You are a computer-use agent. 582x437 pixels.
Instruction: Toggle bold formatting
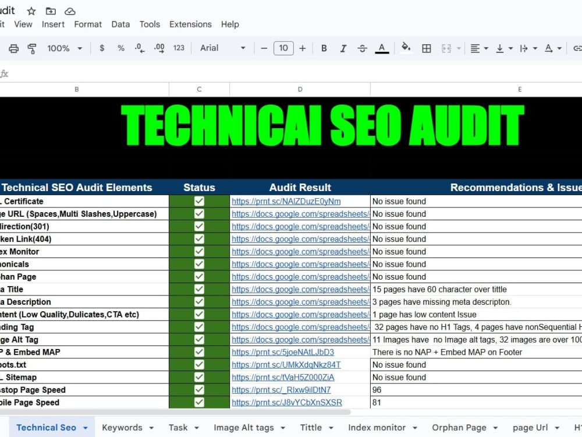[x=324, y=48]
